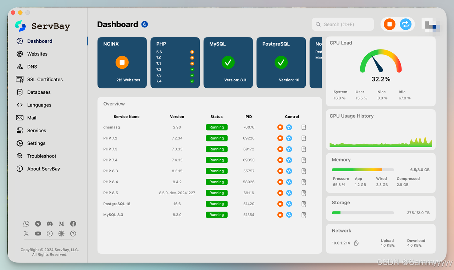The height and width of the screenshot is (270, 454).
Task: Stop the PHP 8.3 service
Action: pyautogui.click(x=280, y=171)
